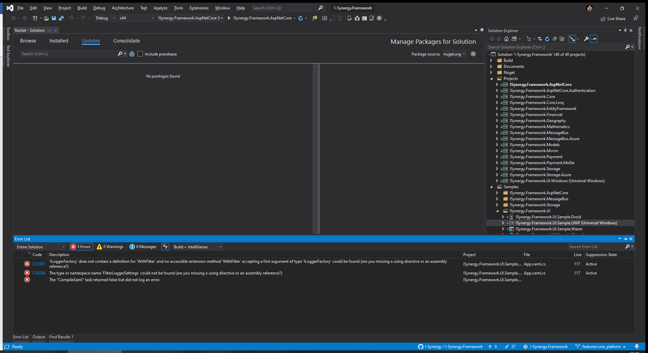This screenshot has width=648, height=353.
Task: Open the Notifications bell in status bar
Action: (637, 347)
